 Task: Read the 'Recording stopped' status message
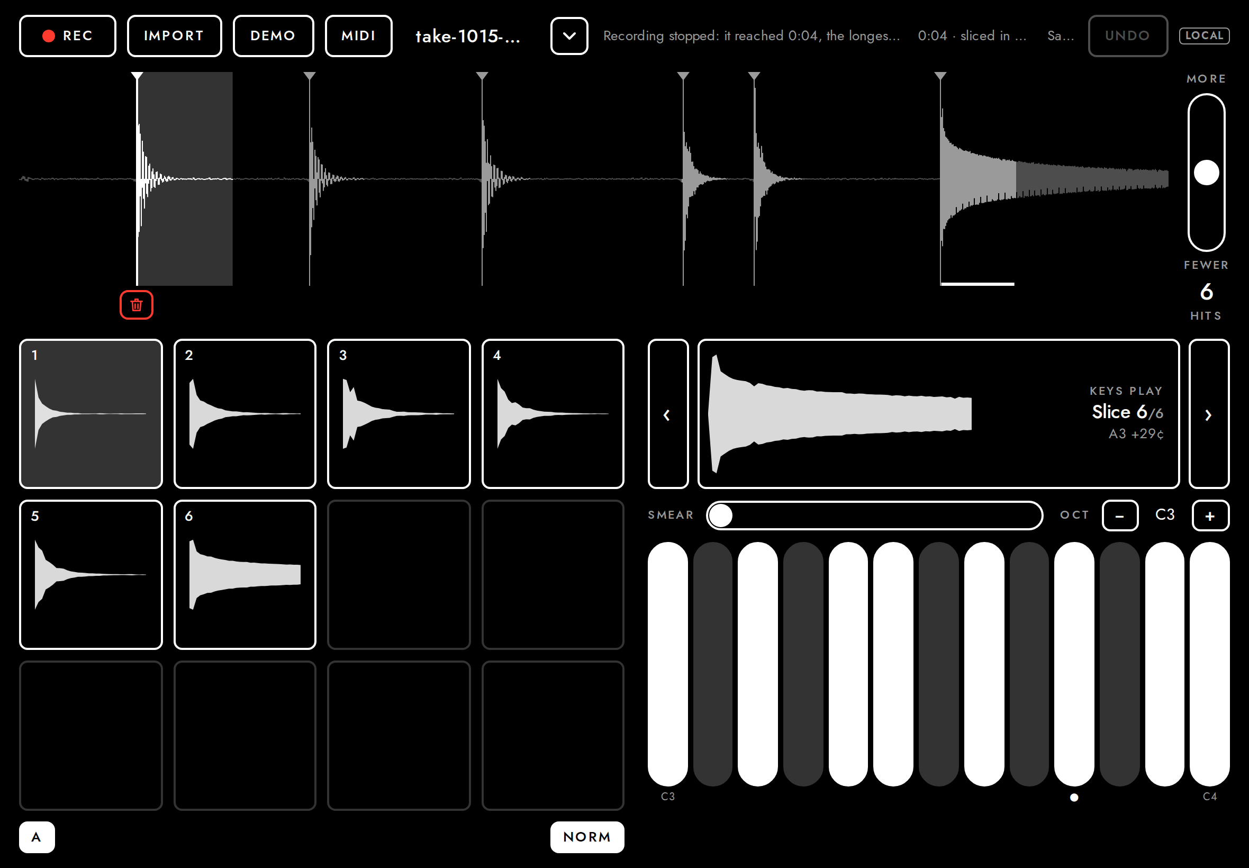[x=752, y=36]
